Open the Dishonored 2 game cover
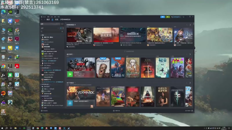The width and height of the screenshot is (232, 130). [177, 96]
